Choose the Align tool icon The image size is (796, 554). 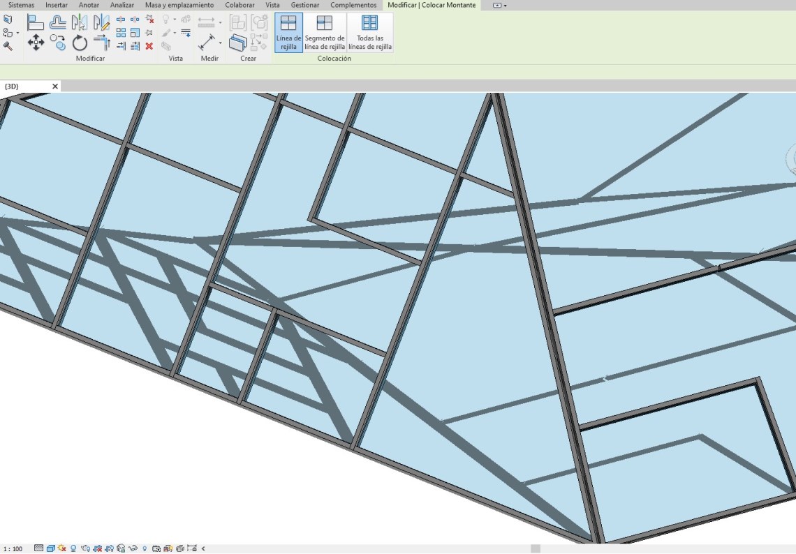coord(36,22)
